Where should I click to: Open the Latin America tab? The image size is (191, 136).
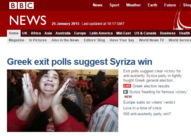[101, 33]
